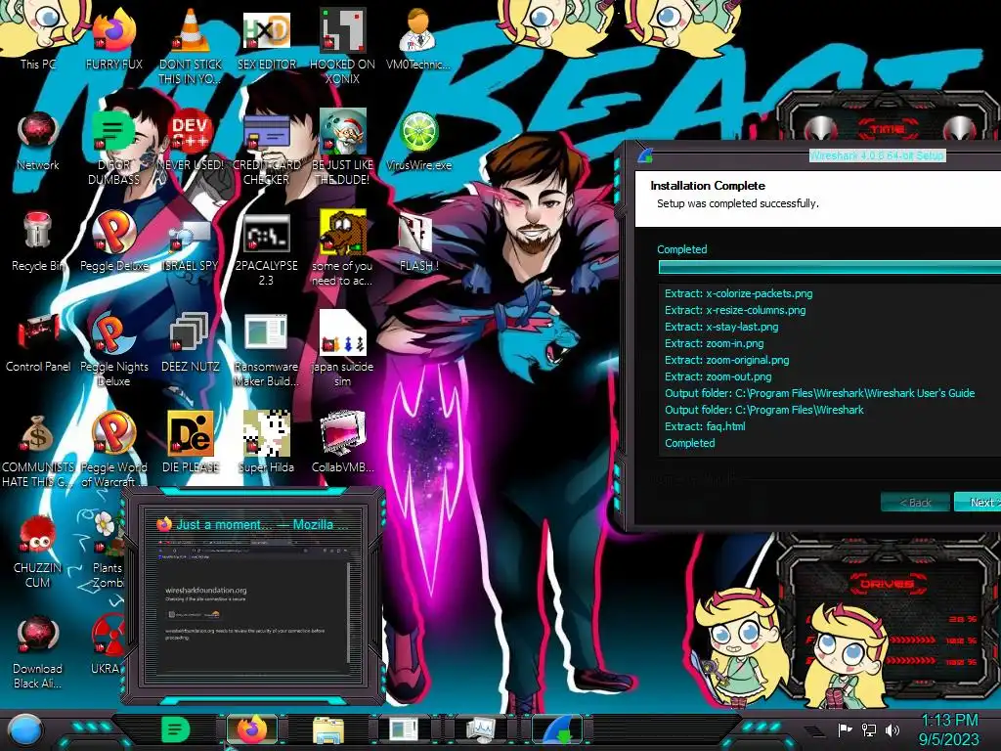Click the Firefox 'Just a moment' preview thumbnail
The height and width of the screenshot is (751, 1001).
[253, 597]
